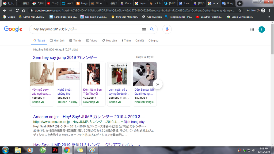The image size is (274, 154).
Task: Select the Tin tức results tab
Action: [x=75, y=41]
